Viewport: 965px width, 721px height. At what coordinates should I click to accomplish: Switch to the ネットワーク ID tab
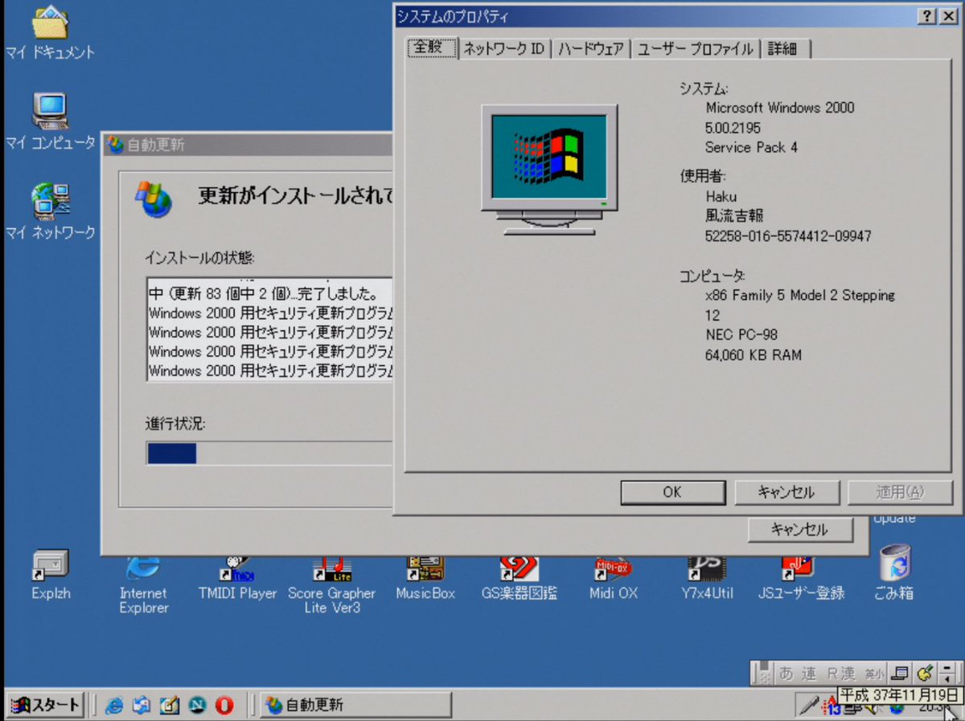[504, 49]
